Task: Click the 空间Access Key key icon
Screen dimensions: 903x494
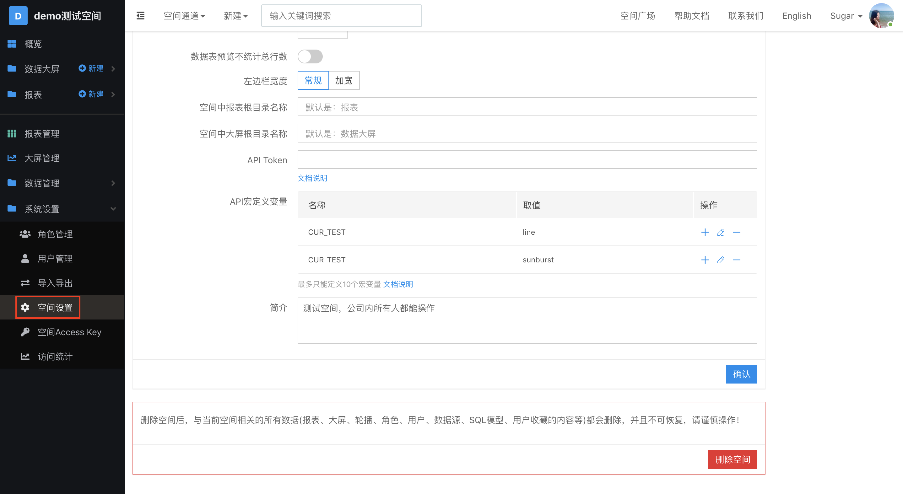Action: click(25, 332)
